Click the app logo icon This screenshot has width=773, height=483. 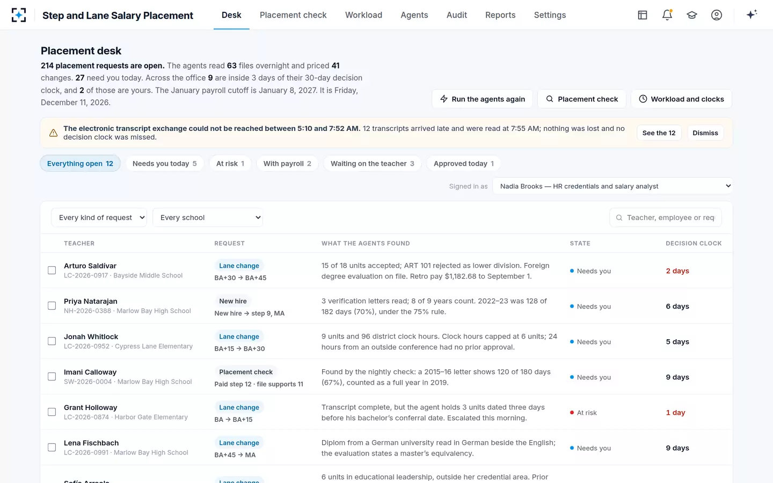pos(19,15)
